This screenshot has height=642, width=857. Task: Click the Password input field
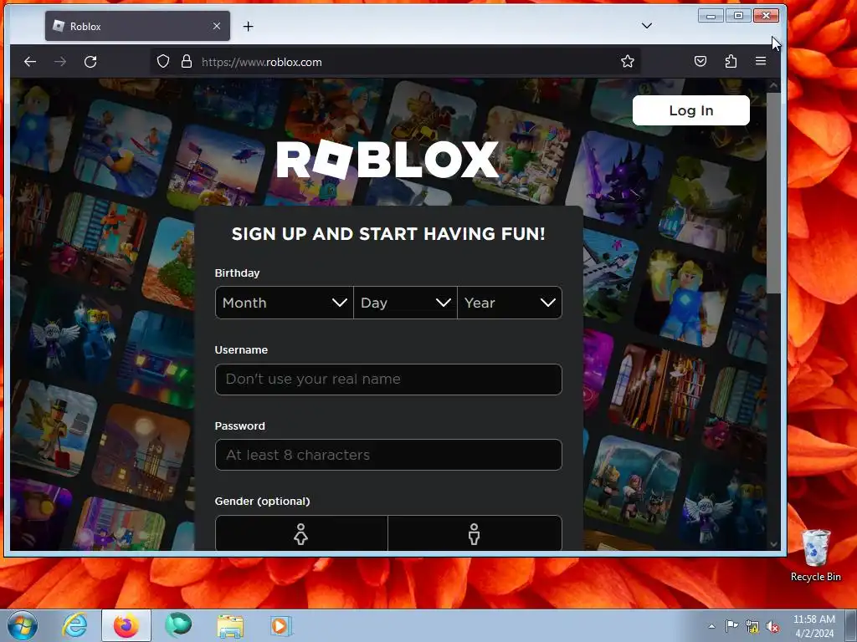click(x=388, y=455)
